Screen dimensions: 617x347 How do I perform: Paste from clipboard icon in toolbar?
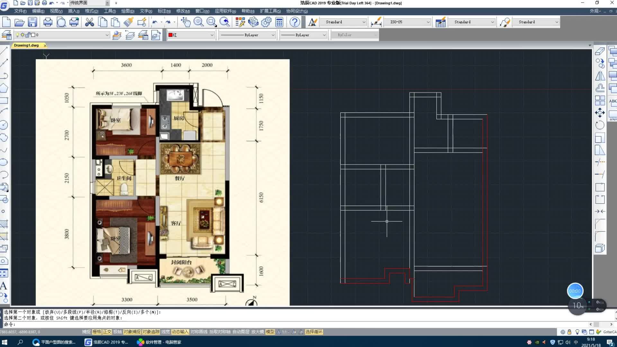point(115,22)
